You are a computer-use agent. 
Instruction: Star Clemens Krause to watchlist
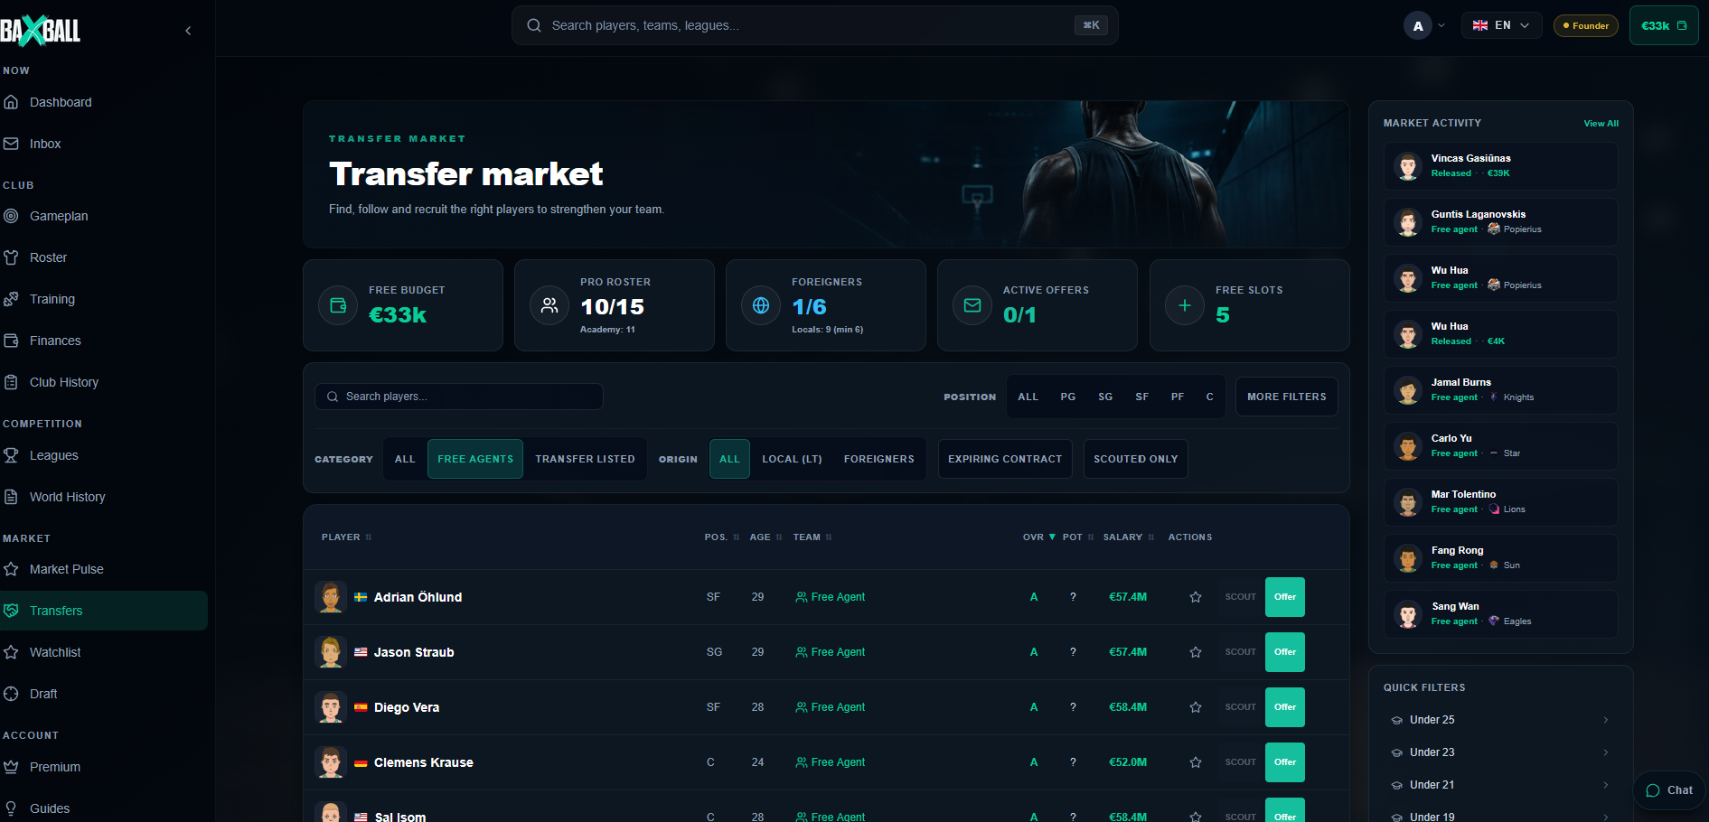point(1196,762)
